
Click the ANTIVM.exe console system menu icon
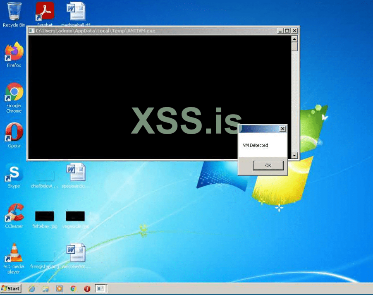click(x=32, y=31)
